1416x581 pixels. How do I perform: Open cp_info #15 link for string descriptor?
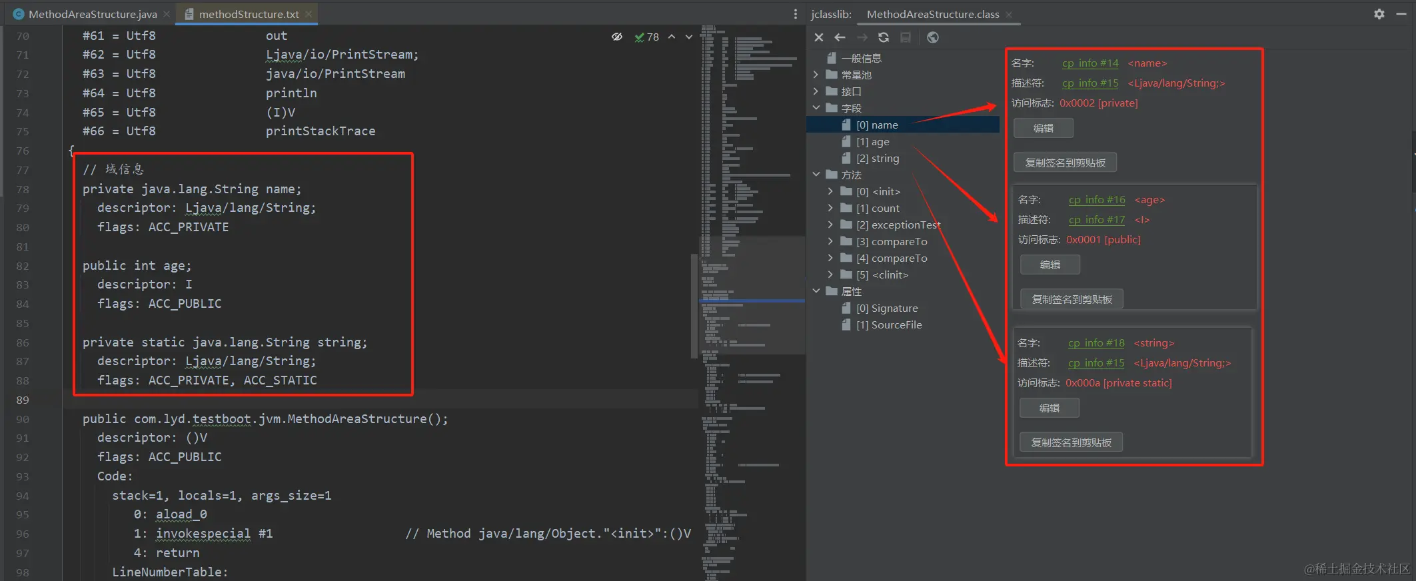coord(1096,362)
